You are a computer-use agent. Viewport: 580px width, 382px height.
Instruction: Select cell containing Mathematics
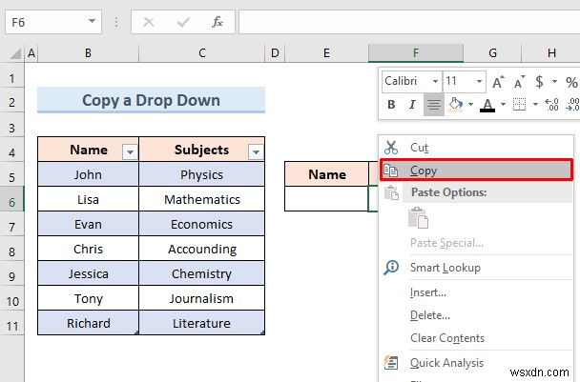pyautogui.click(x=202, y=199)
